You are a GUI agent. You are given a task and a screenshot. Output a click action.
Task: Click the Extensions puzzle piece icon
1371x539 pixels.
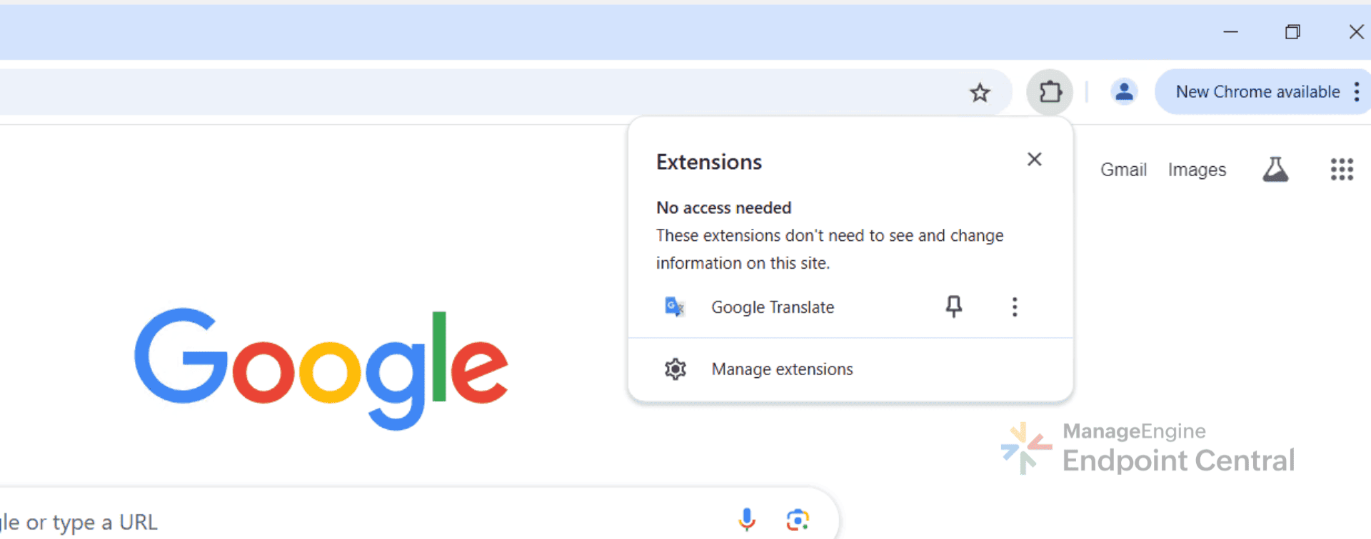1050,92
